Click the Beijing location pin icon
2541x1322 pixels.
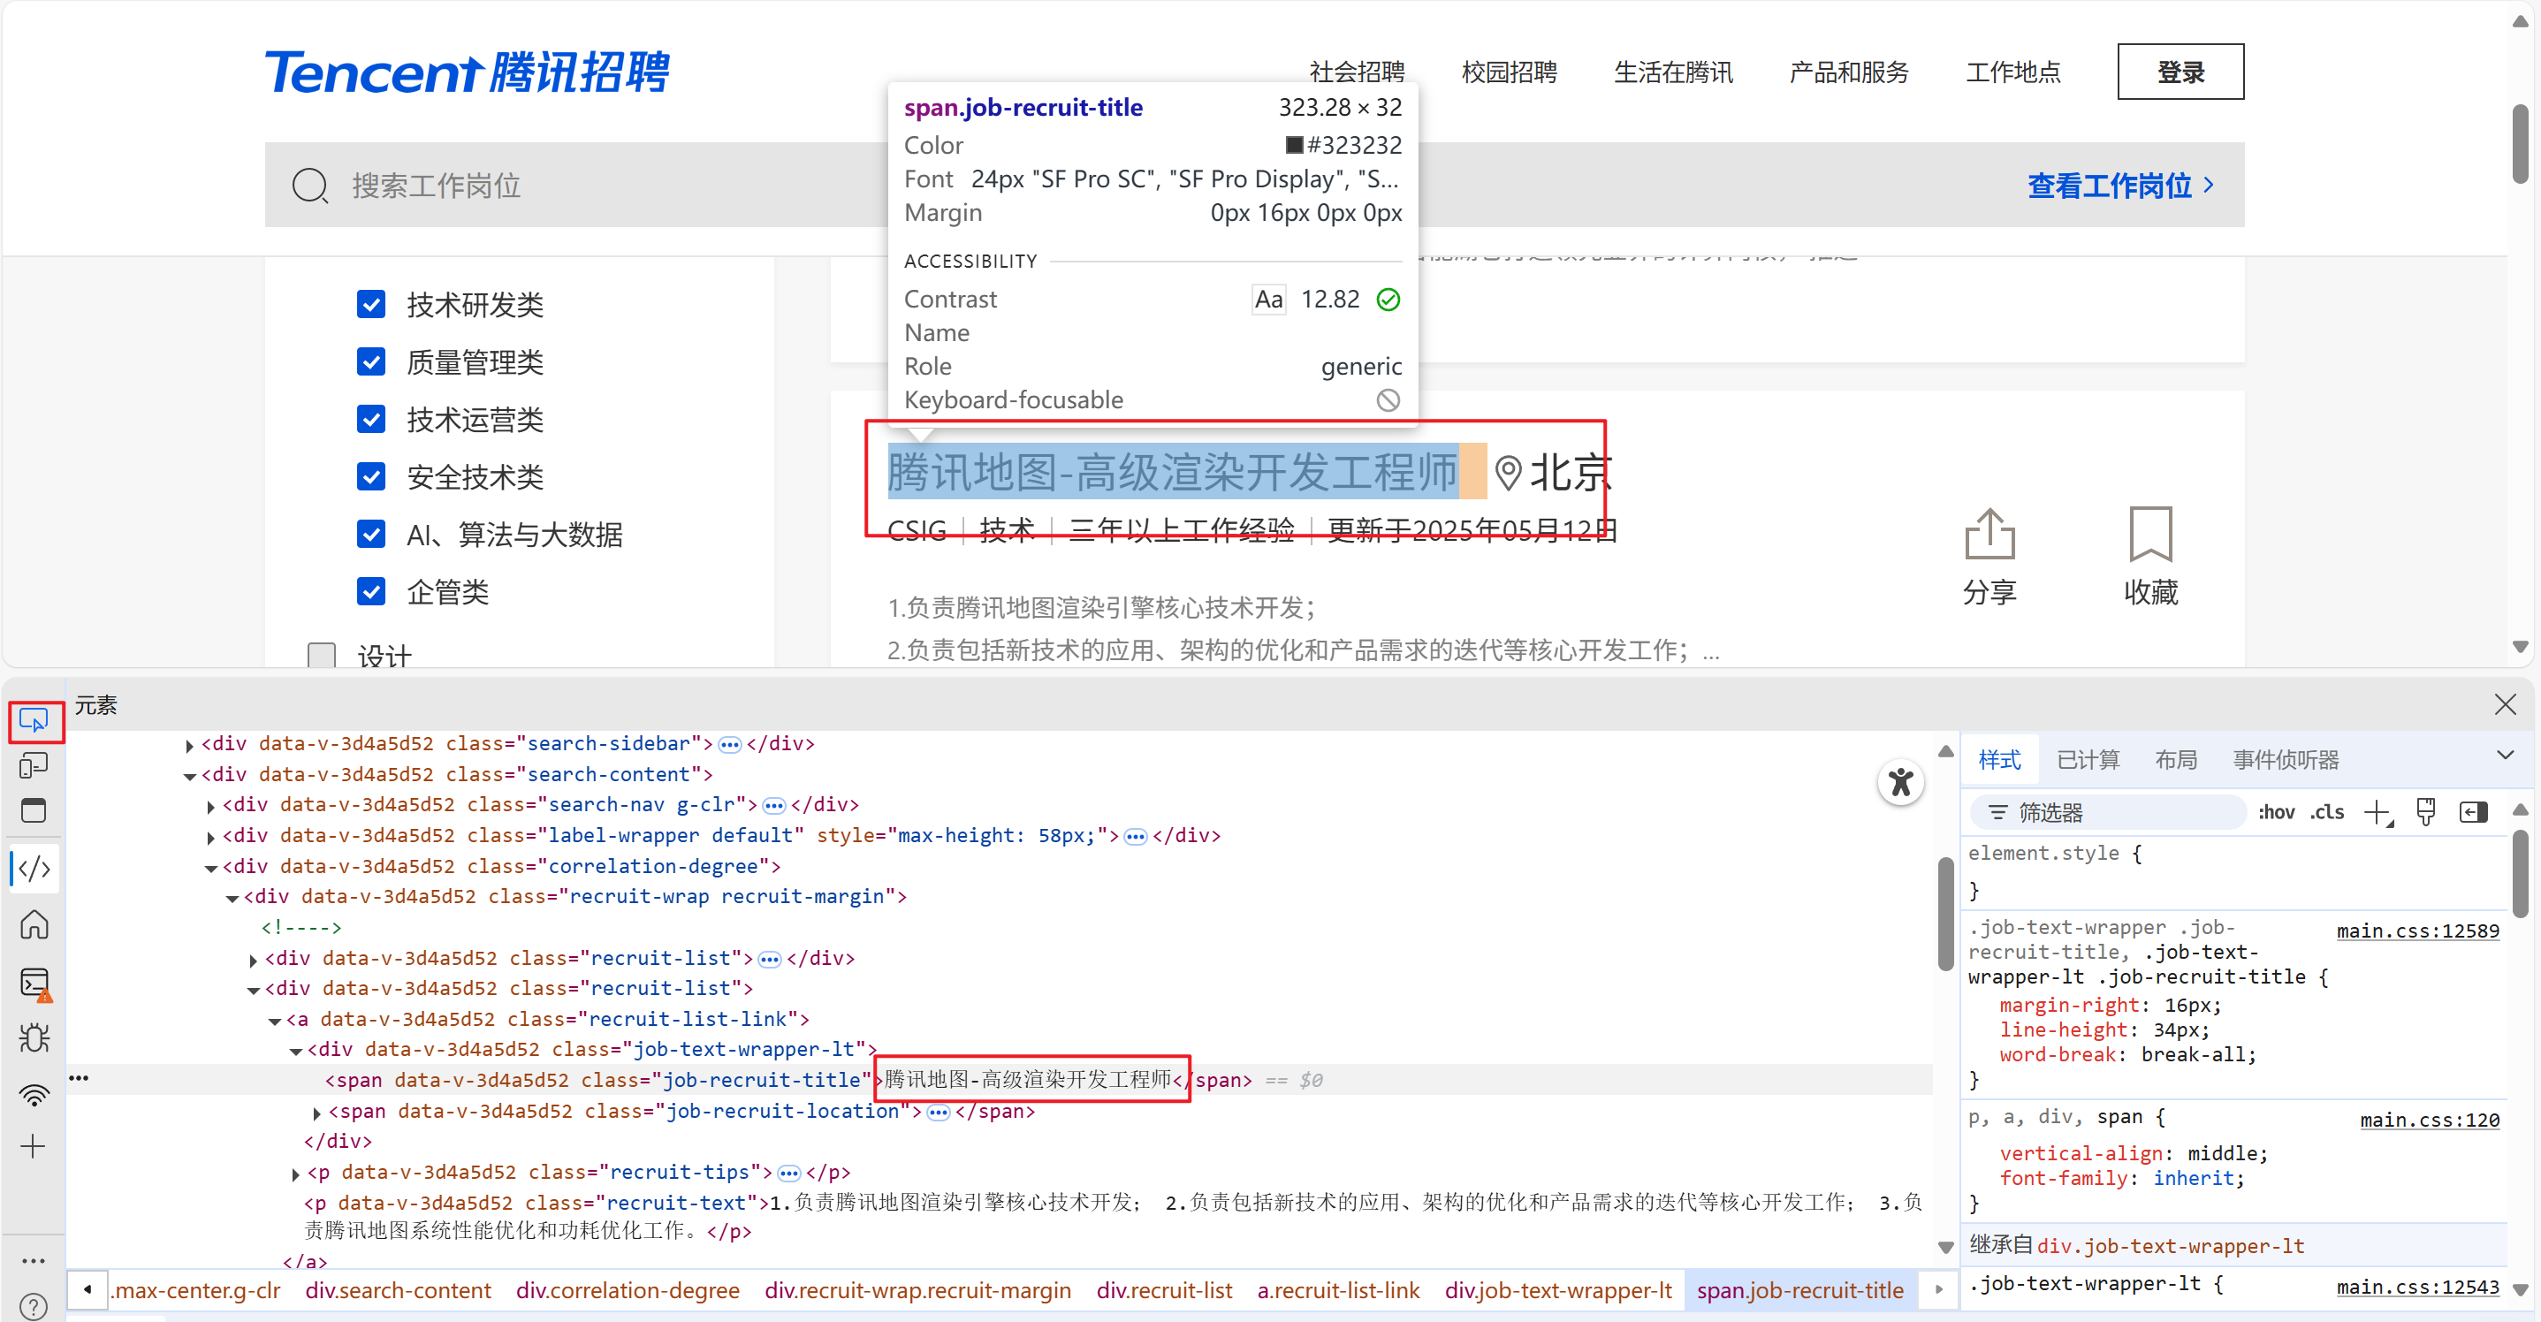click(1507, 474)
